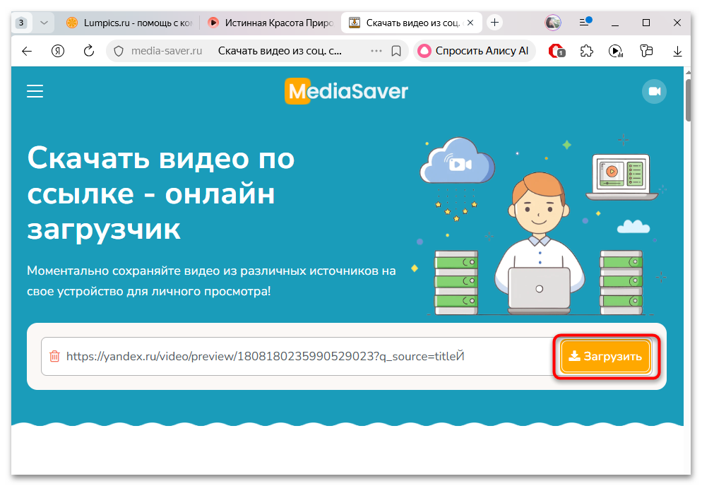Switch to the Истинная Красота Природы tab
This screenshot has width=702, height=486.
tap(271, 23)
